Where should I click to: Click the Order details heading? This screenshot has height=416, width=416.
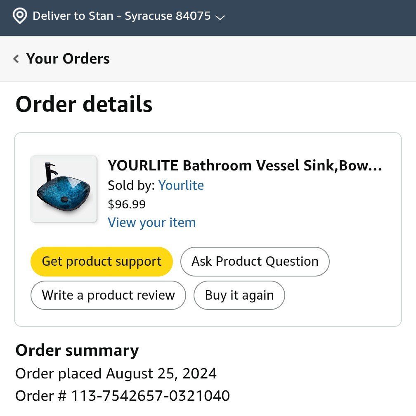(83, 104)
